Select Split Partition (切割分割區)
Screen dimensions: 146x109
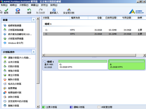(13, 66)
